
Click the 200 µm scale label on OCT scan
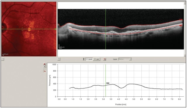pos(62,47)
